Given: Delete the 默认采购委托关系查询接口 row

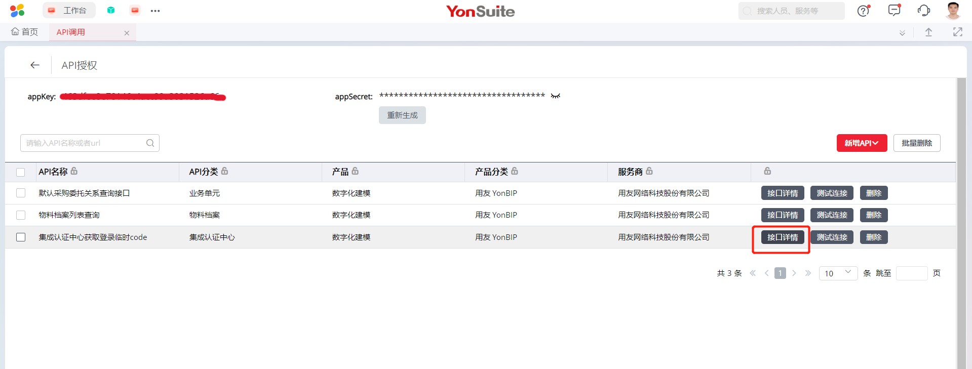Looking at the screenshot, I should tap(874, 193).
